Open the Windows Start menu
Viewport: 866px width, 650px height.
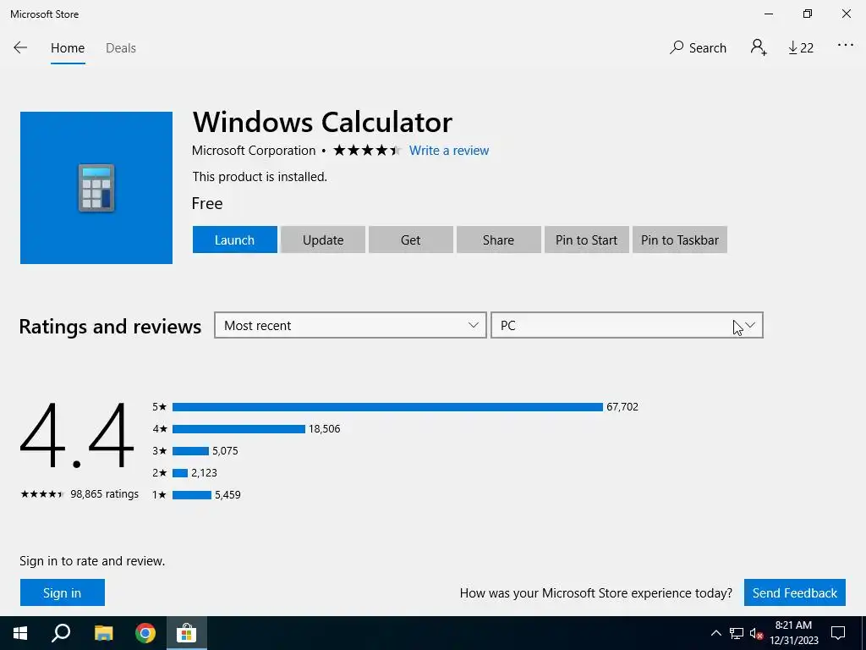20,633
